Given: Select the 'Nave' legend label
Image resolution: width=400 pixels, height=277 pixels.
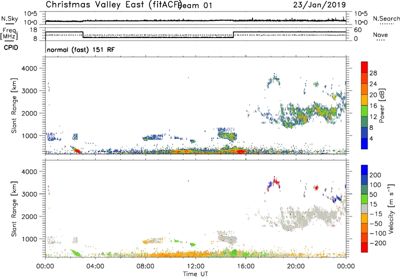Looking at the screenshot, I should point(380,35).
